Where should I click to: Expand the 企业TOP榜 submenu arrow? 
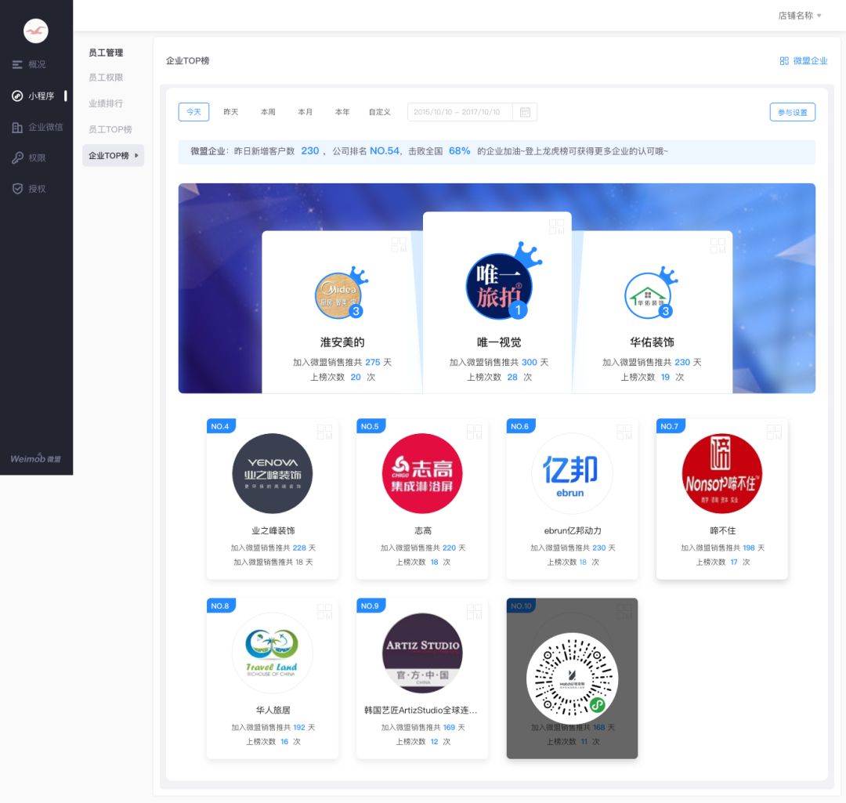pos(136,155)
